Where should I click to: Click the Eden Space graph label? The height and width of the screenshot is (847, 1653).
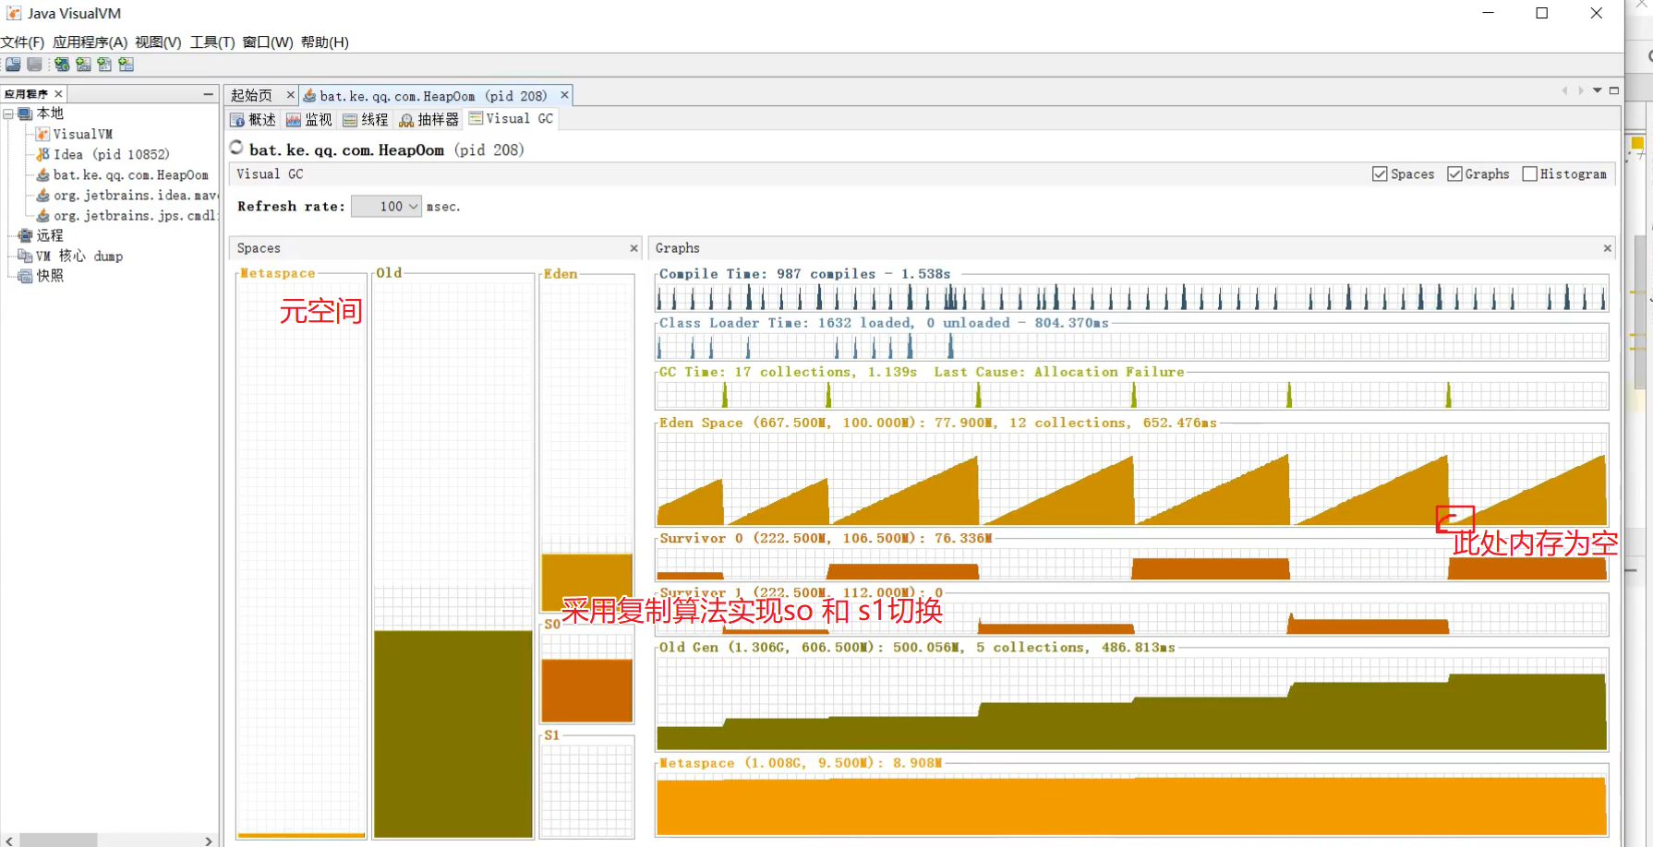937,423
